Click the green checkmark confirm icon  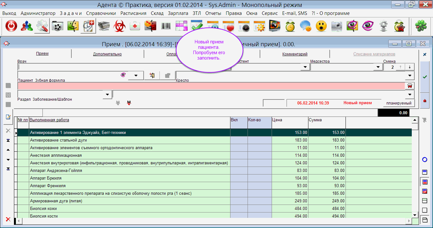click(425, 77)
